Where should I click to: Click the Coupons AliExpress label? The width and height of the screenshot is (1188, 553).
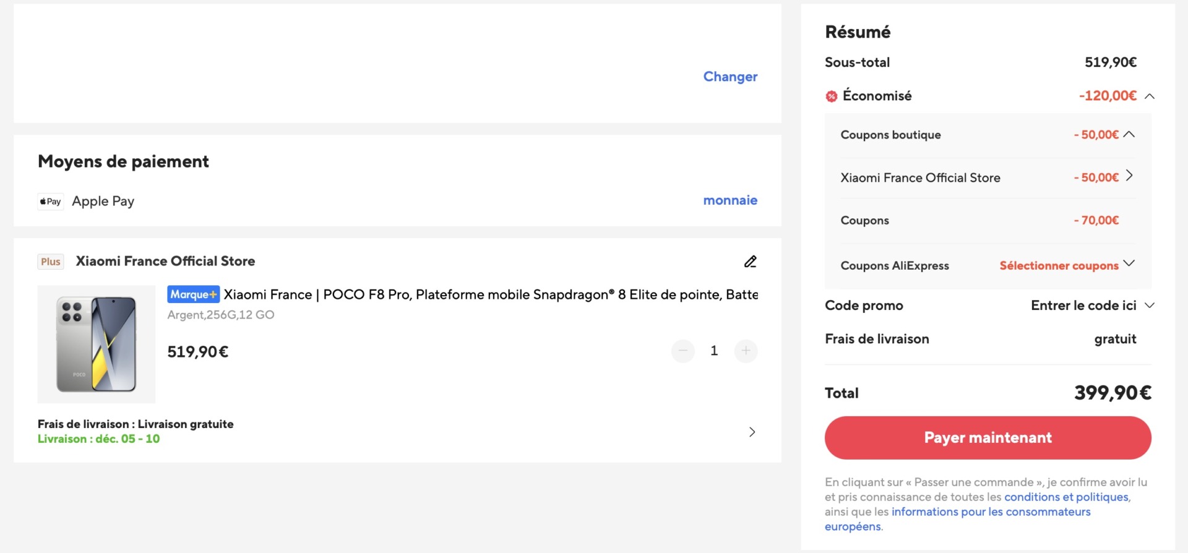895,265
